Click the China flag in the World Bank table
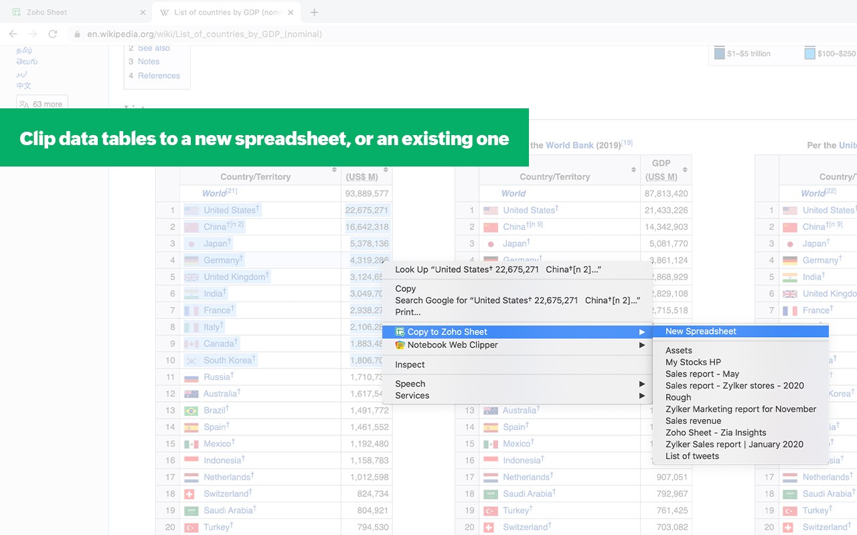The image size is (857, 535). [491, 227]
